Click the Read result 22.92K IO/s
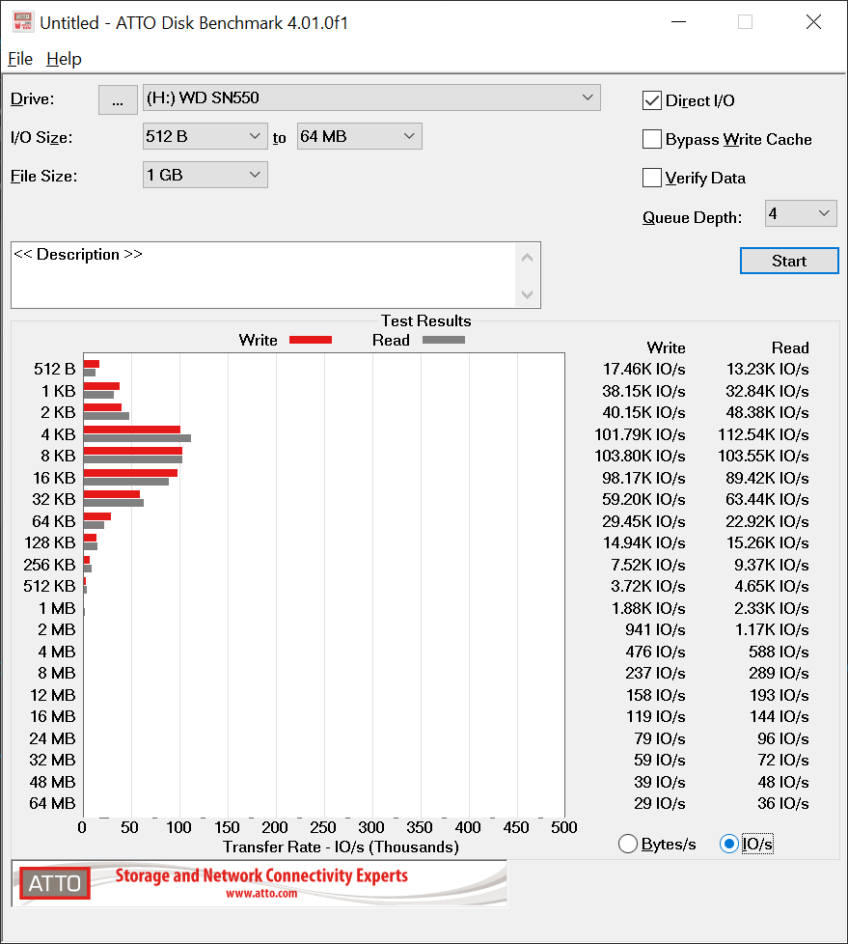The height and width of the screenshot is (944, 848). click(767, 521)
